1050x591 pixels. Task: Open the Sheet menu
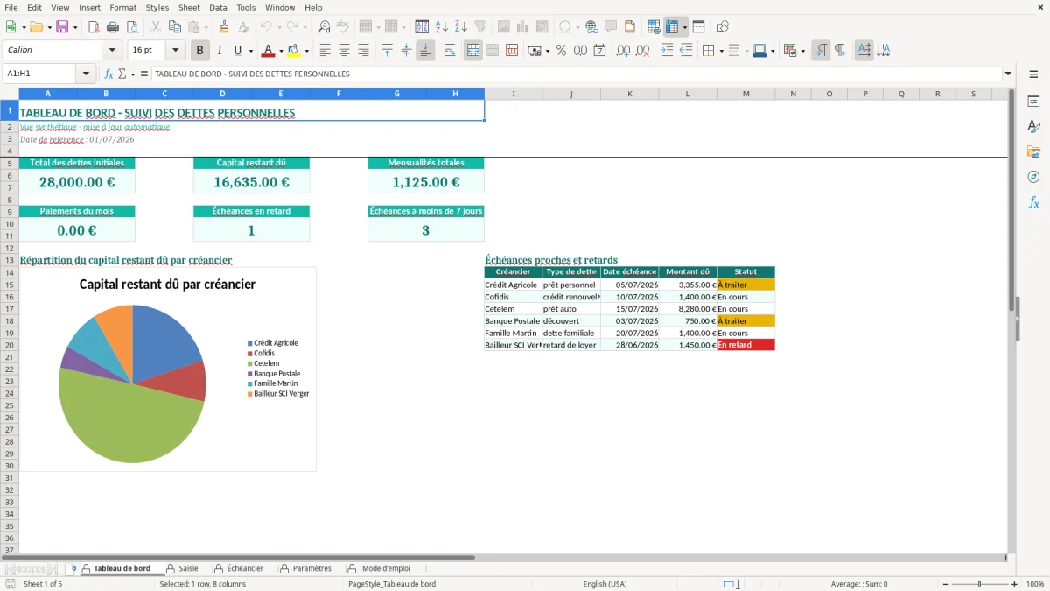(189, 7)
